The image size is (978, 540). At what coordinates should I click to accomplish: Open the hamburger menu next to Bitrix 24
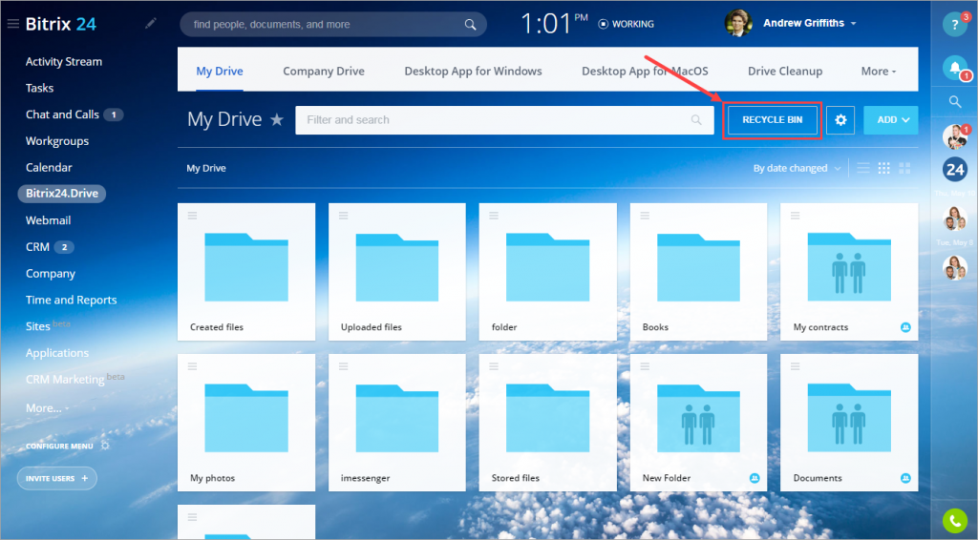point(12,24)
